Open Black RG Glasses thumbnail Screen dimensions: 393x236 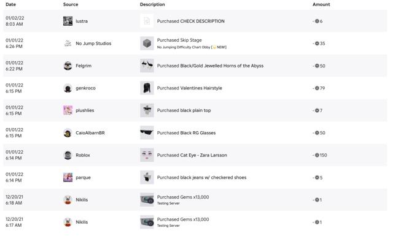147,133
